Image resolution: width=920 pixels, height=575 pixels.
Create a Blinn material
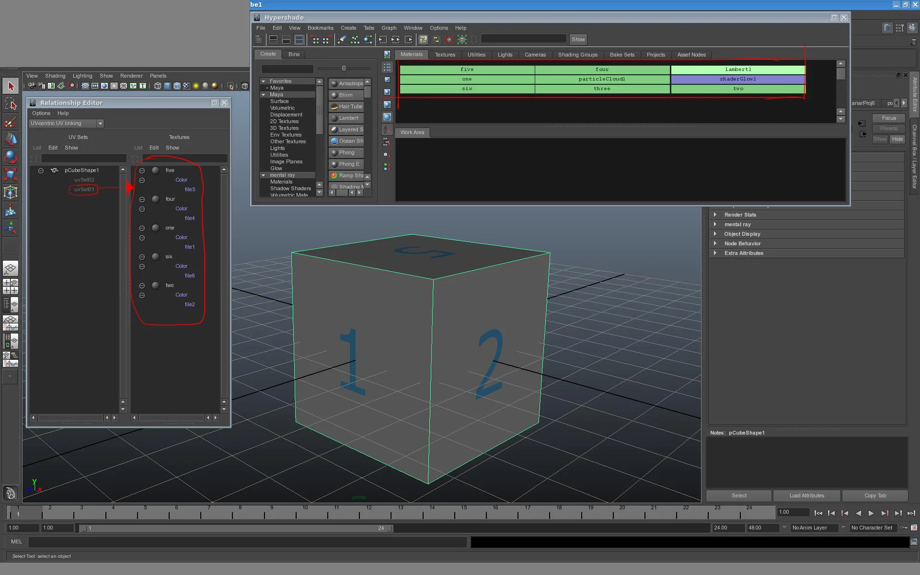(346, 95)
